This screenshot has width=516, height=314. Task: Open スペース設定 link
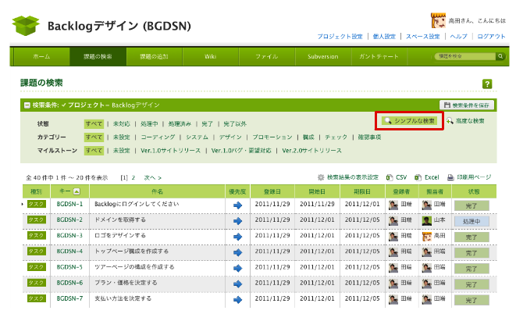coord(423,36)
